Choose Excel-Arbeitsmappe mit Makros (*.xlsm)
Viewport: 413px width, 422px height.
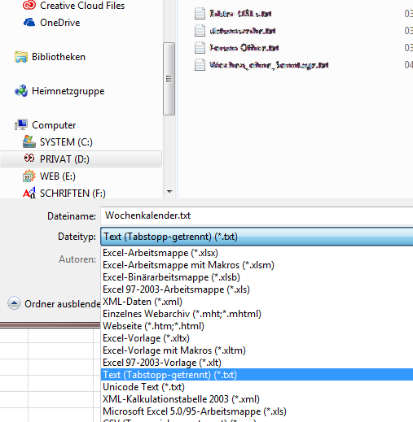click(x=257, y=265)
